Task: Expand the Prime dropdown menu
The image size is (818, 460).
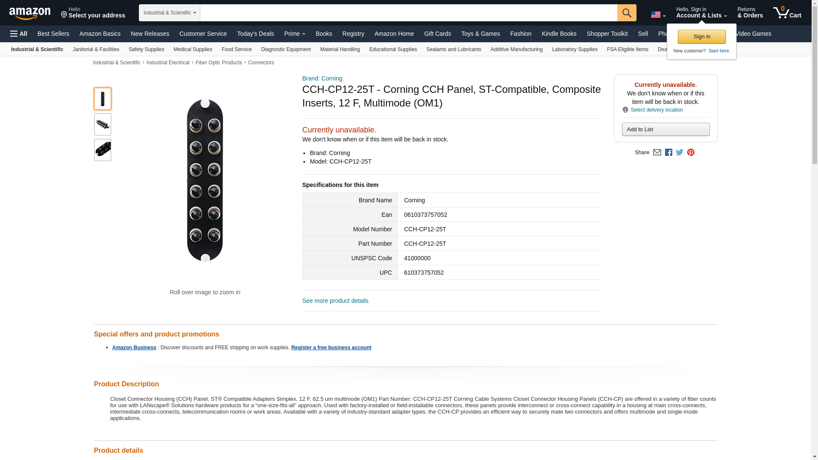Action: pos(294,34)
